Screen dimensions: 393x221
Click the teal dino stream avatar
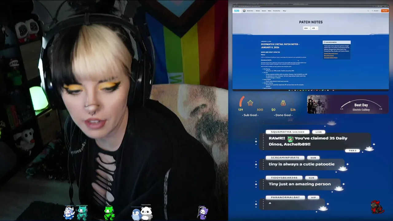[82, 213]
